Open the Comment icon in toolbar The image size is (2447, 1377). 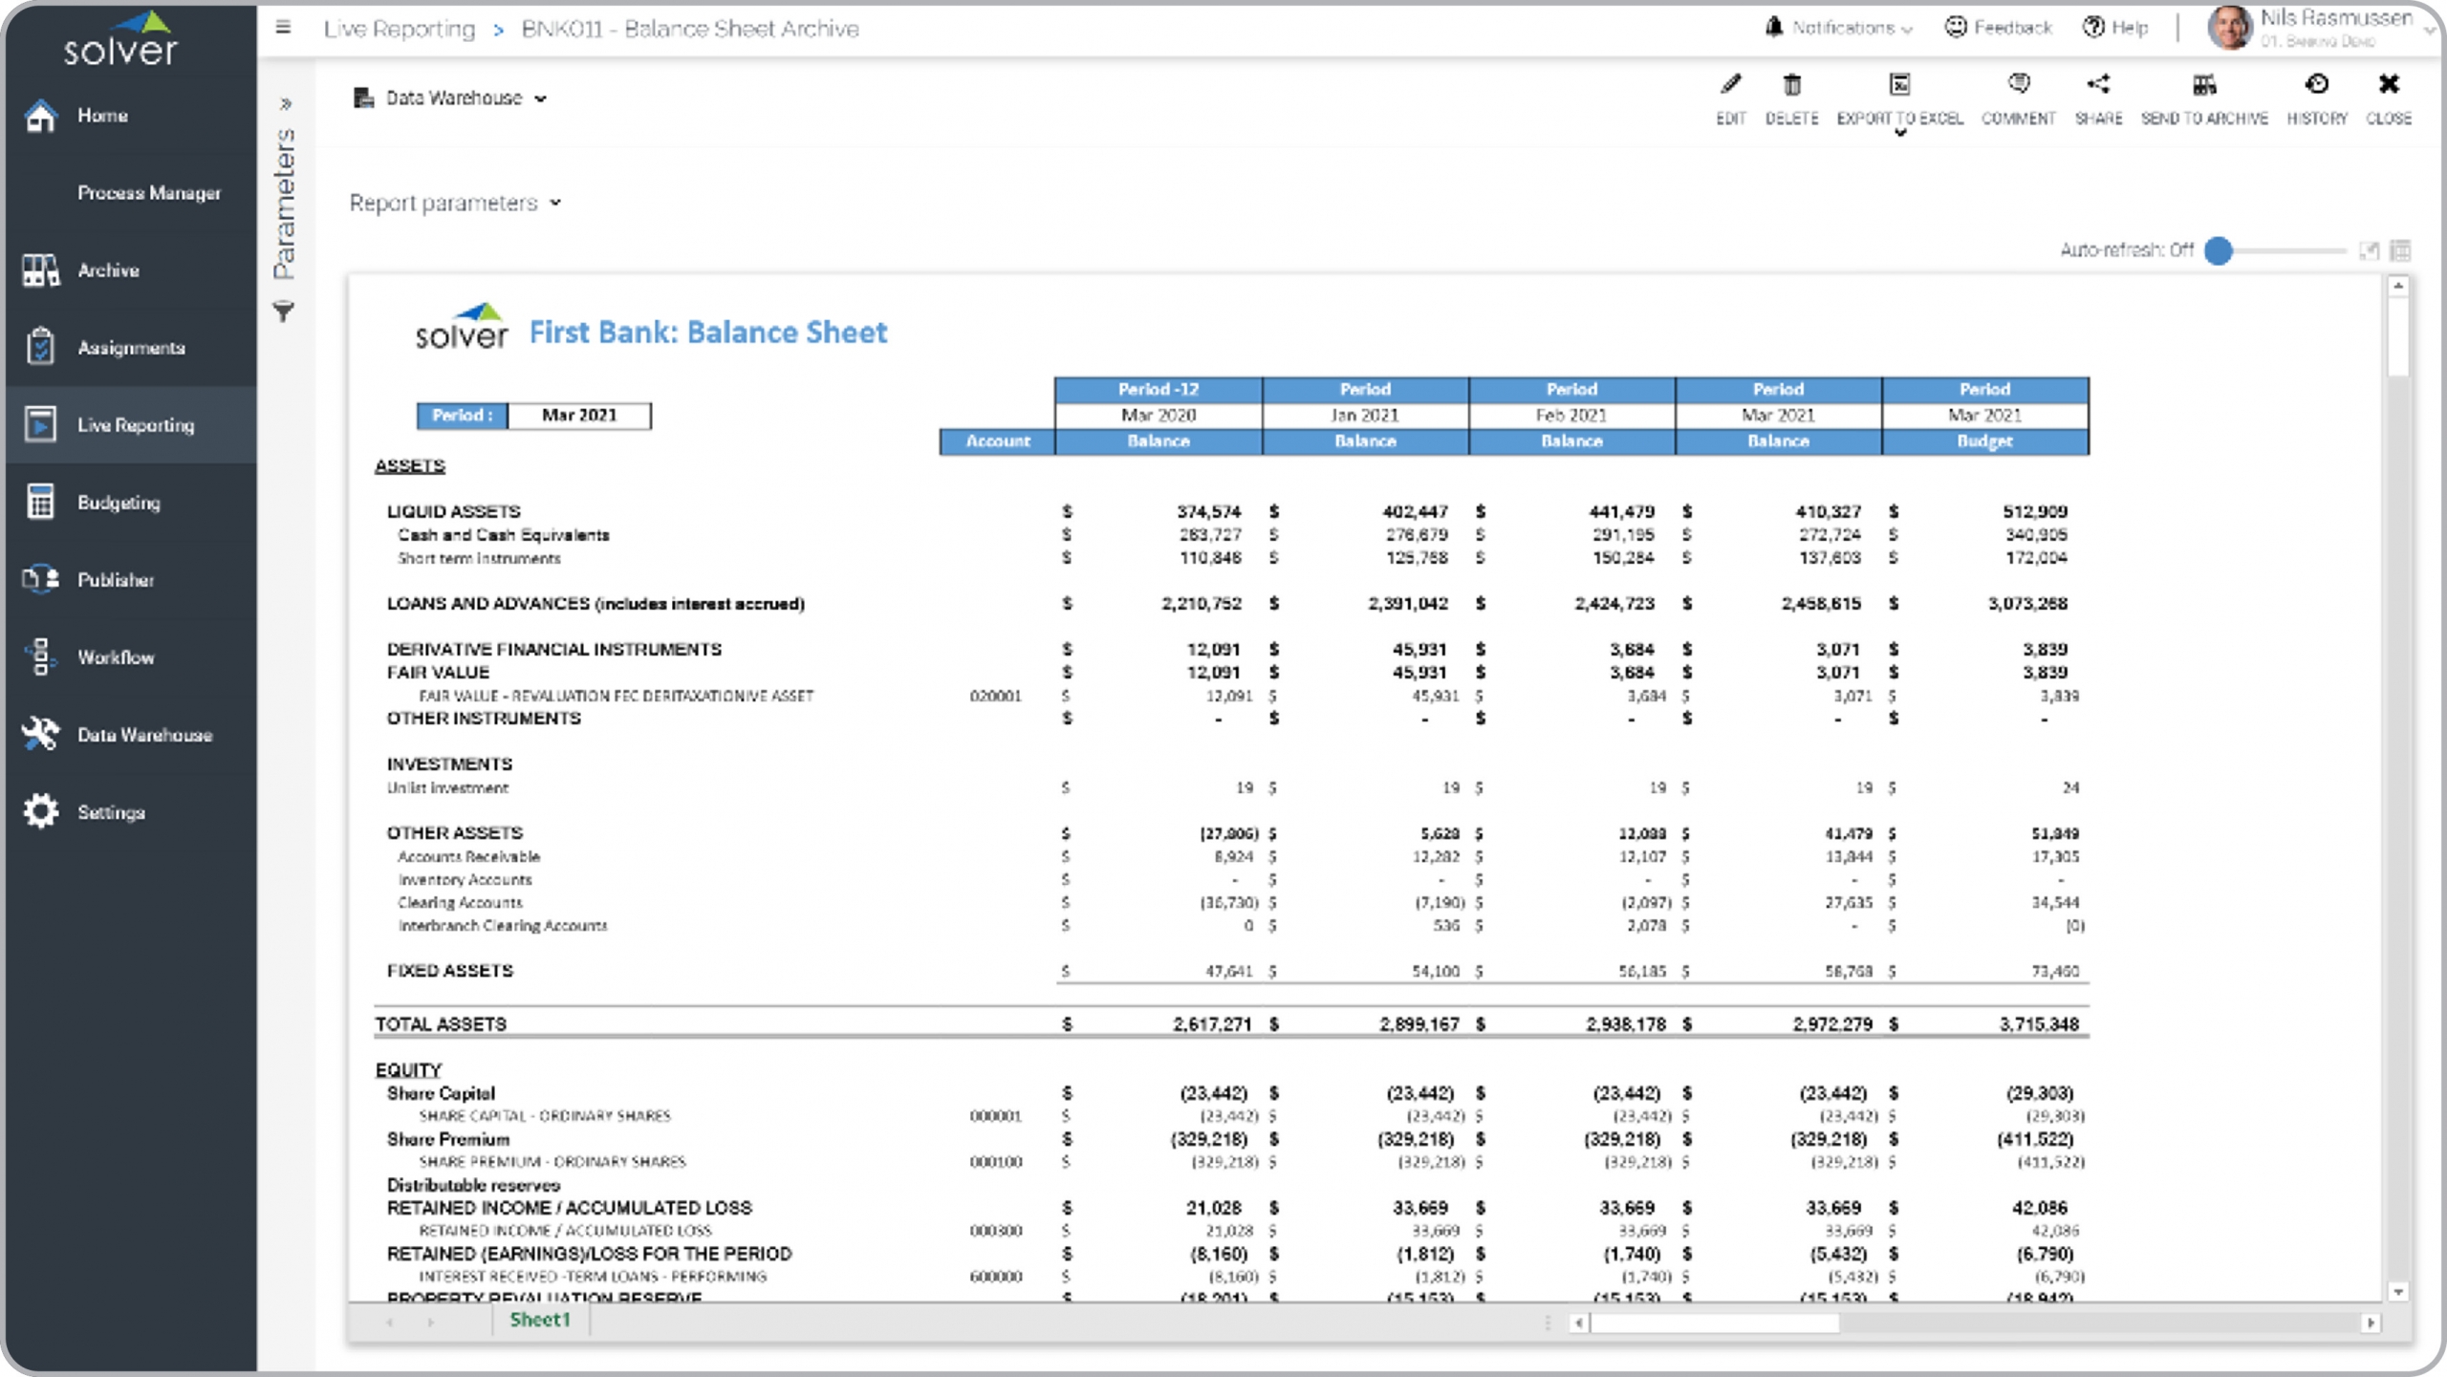[2018, 86]
